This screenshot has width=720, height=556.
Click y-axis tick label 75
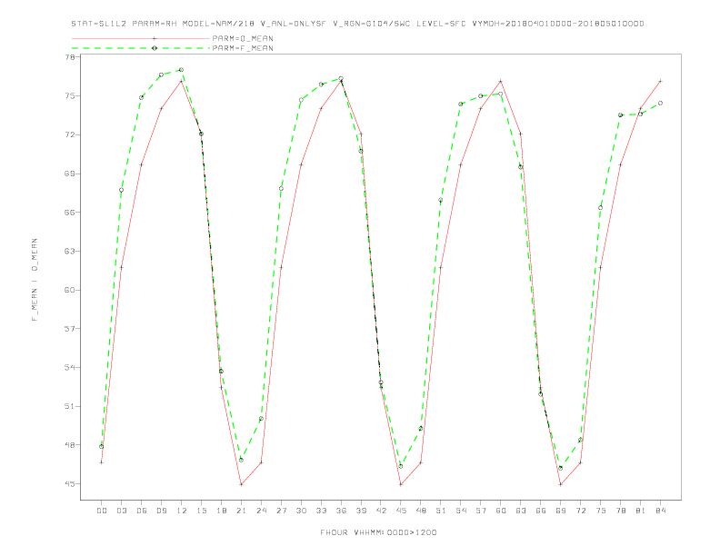[69, 96]
